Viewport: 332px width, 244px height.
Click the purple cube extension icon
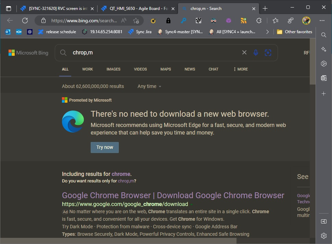(228, 21)
